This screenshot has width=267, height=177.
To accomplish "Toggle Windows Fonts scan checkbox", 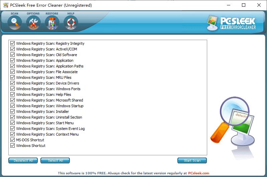I will point(12,89).
